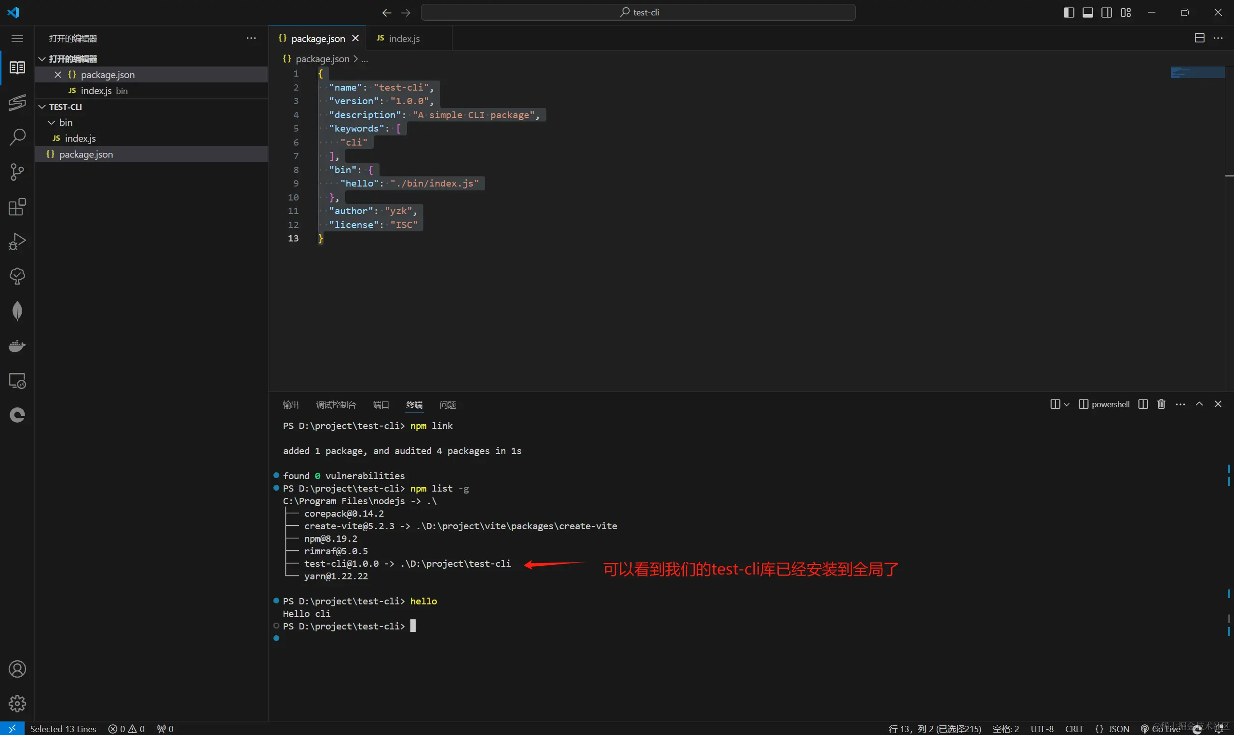Open the Source Control view

[17, 172]
